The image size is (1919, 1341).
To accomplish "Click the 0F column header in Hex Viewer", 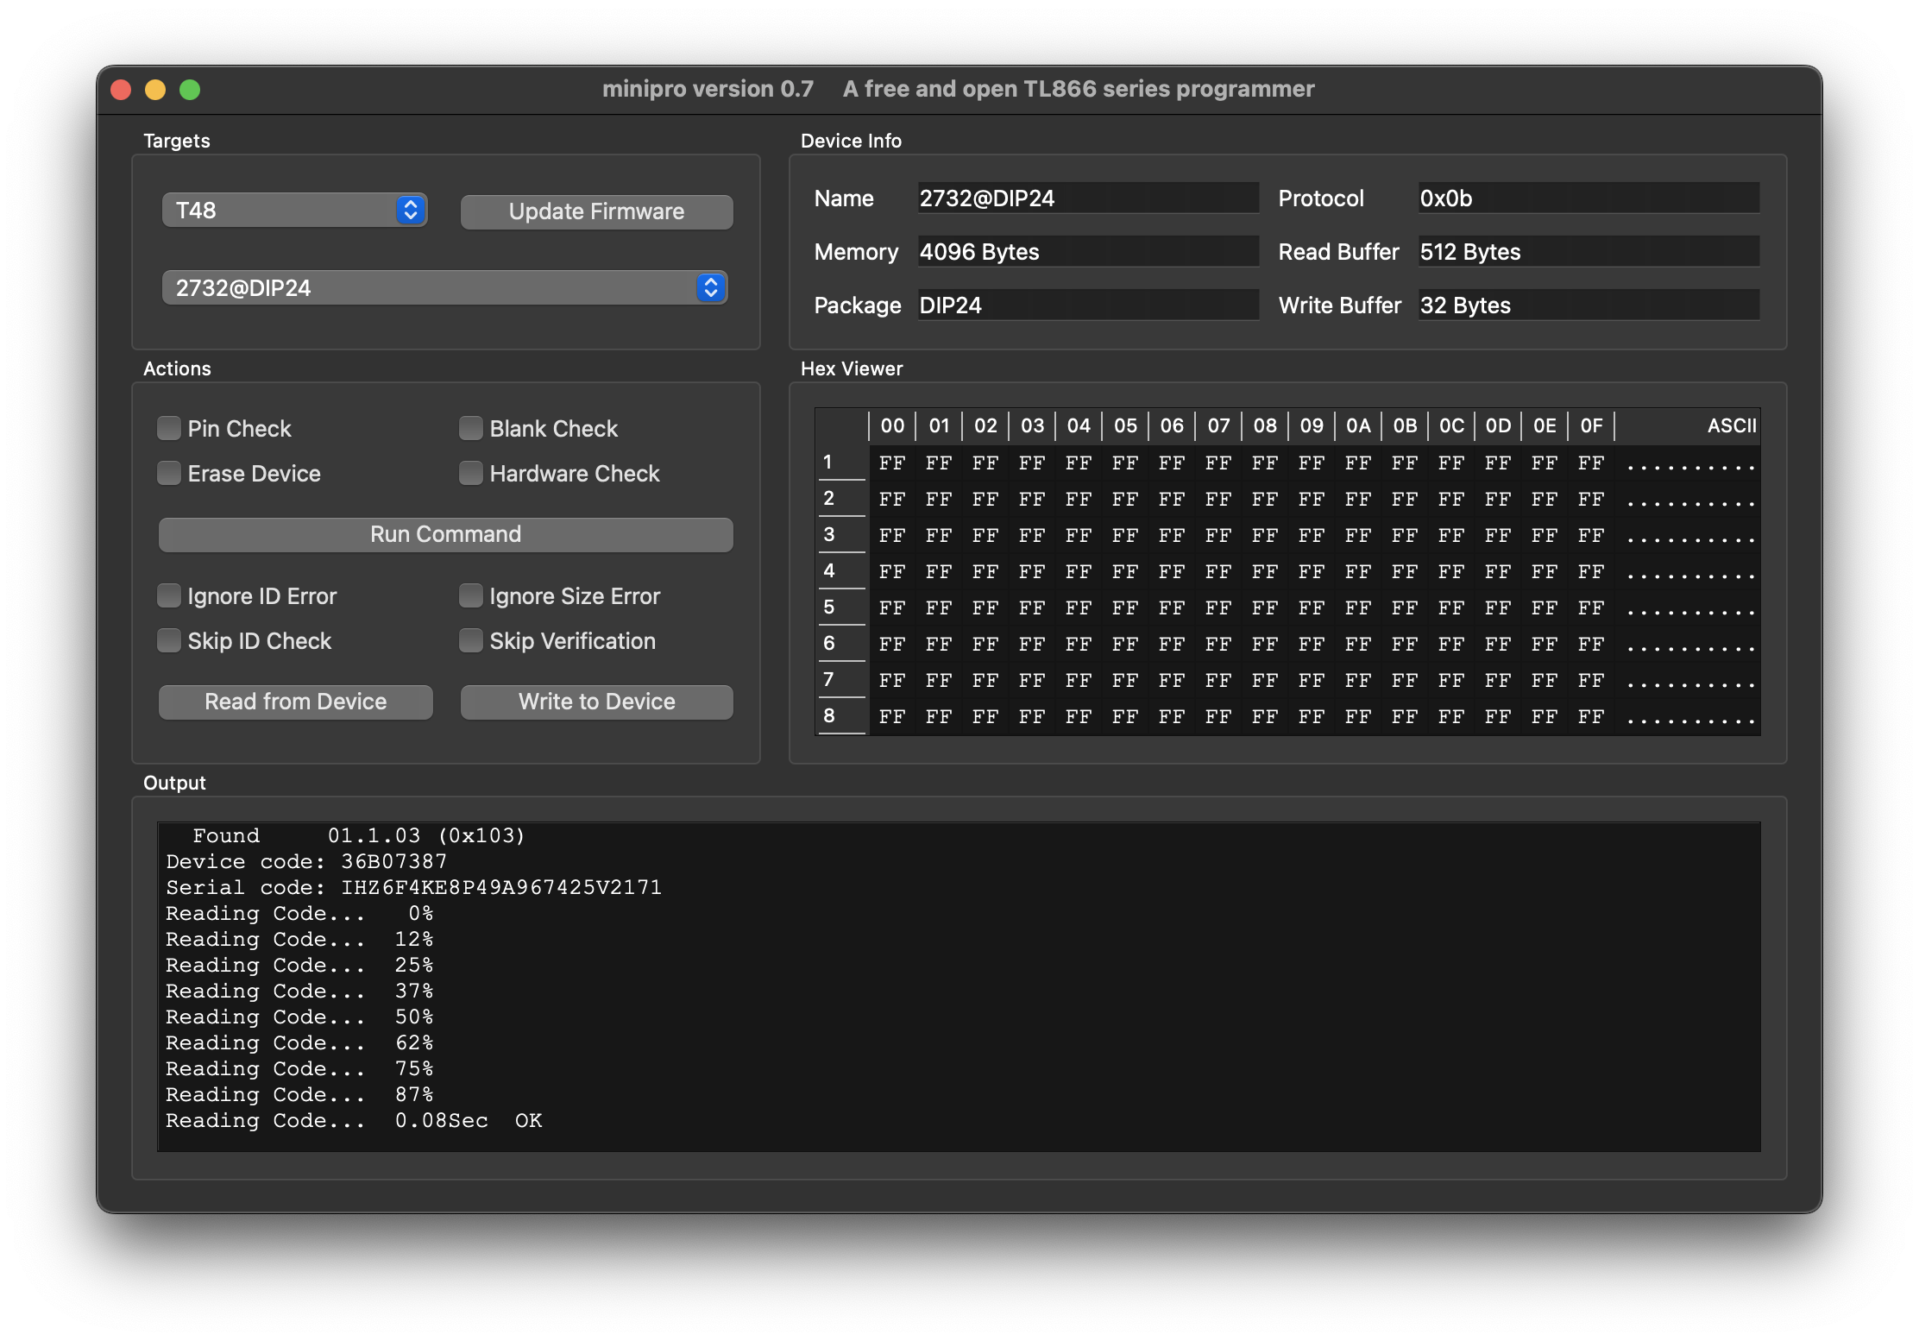I will coord(1590,425).
